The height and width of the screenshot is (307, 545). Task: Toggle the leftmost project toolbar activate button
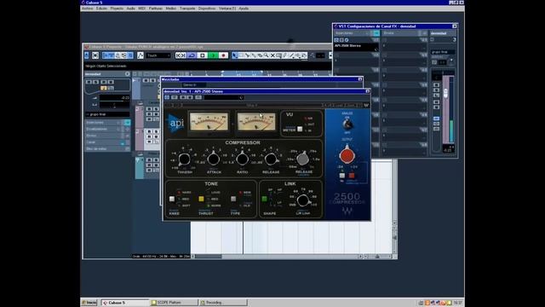pyautogui.click(x=87, y=55)
